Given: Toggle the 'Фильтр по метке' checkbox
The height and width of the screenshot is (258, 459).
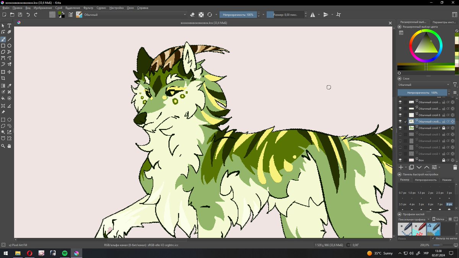Looking at the screenshot, I should 433,238.
